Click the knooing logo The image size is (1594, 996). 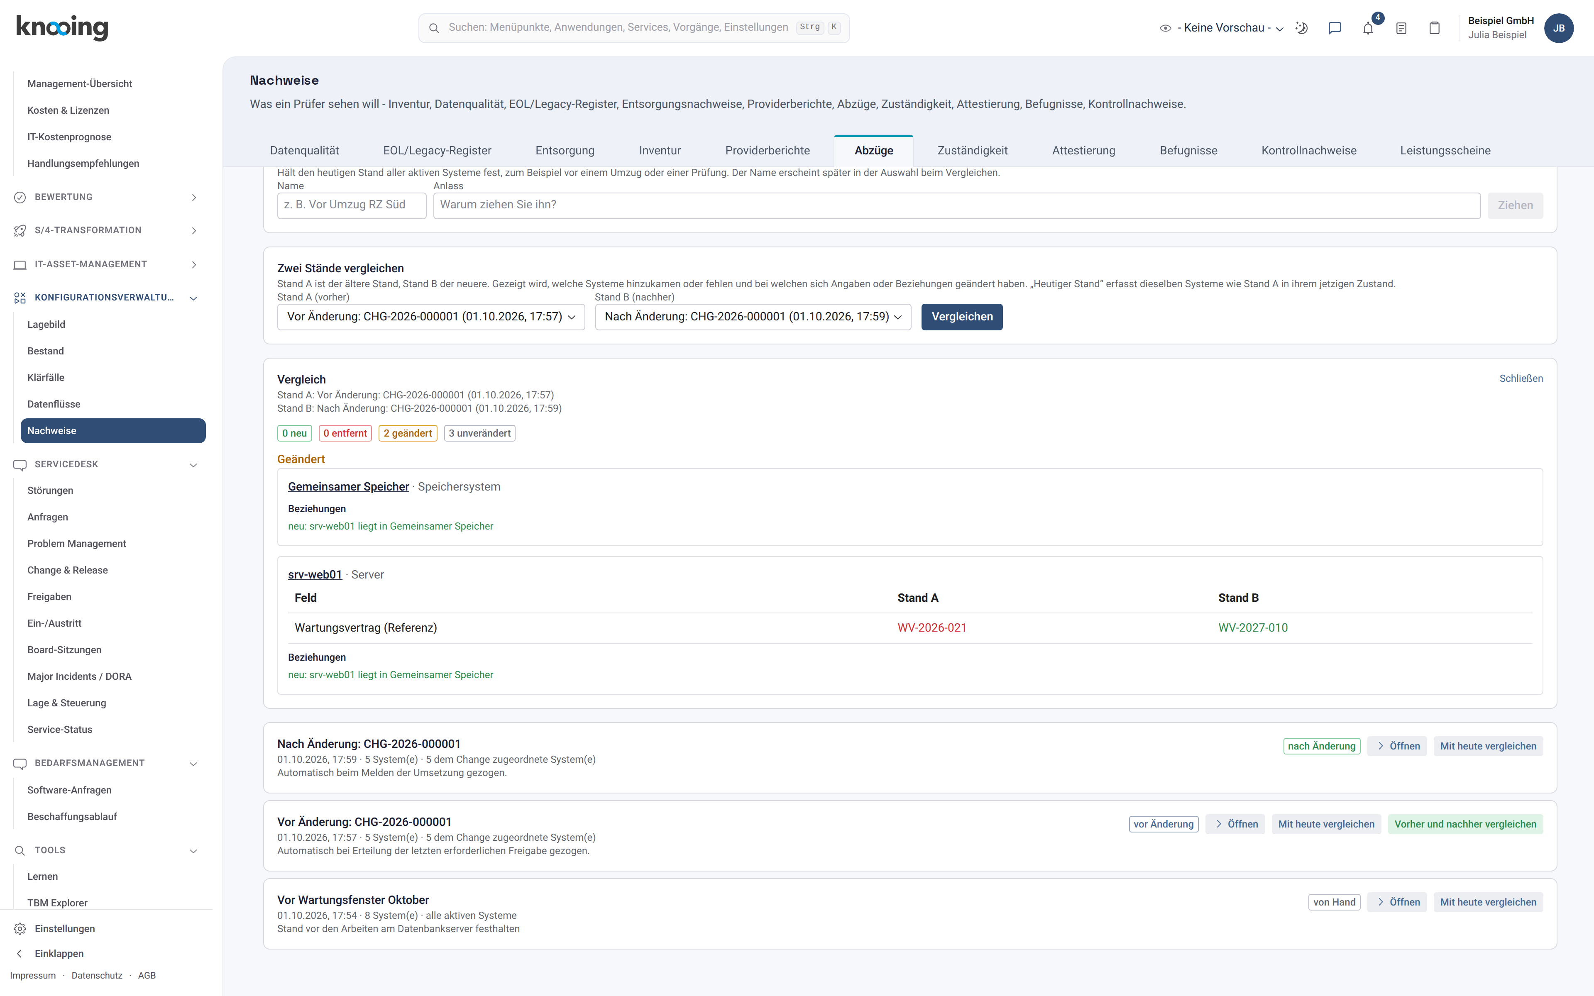[x=62, y=28]
